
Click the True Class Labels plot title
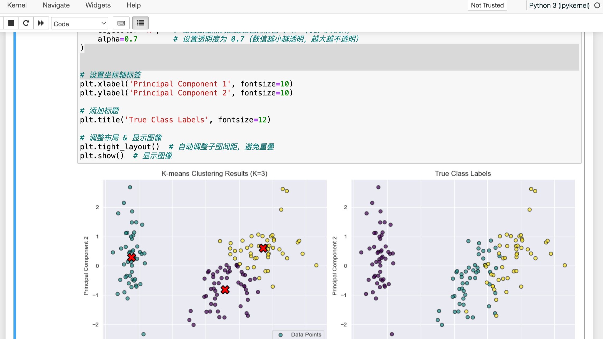[463, 173]
